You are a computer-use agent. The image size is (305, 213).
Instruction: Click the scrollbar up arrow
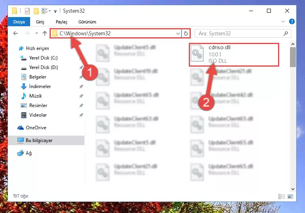293,44
